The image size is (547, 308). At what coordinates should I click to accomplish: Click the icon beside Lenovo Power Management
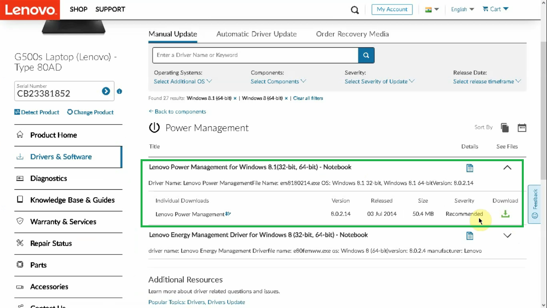(228, 214)
